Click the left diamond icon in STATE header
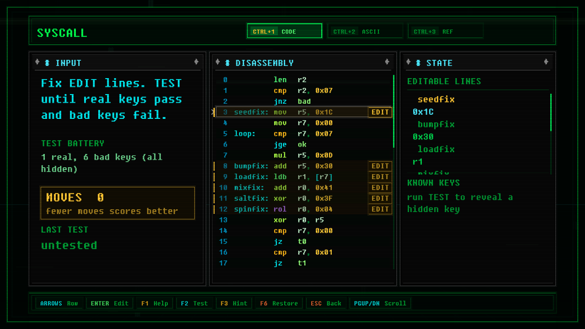Screen dimensions: 585x329 tap(409, 62)
